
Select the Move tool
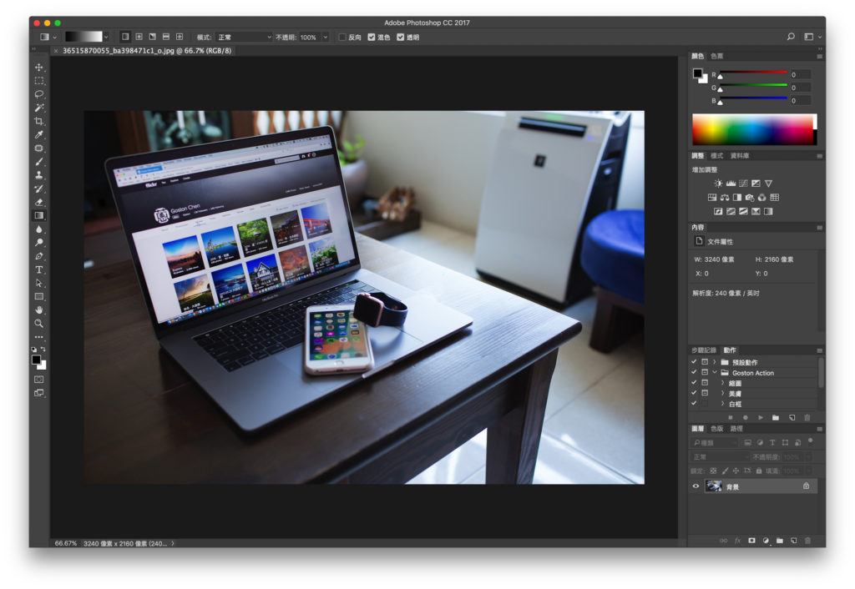coord(38,67)
